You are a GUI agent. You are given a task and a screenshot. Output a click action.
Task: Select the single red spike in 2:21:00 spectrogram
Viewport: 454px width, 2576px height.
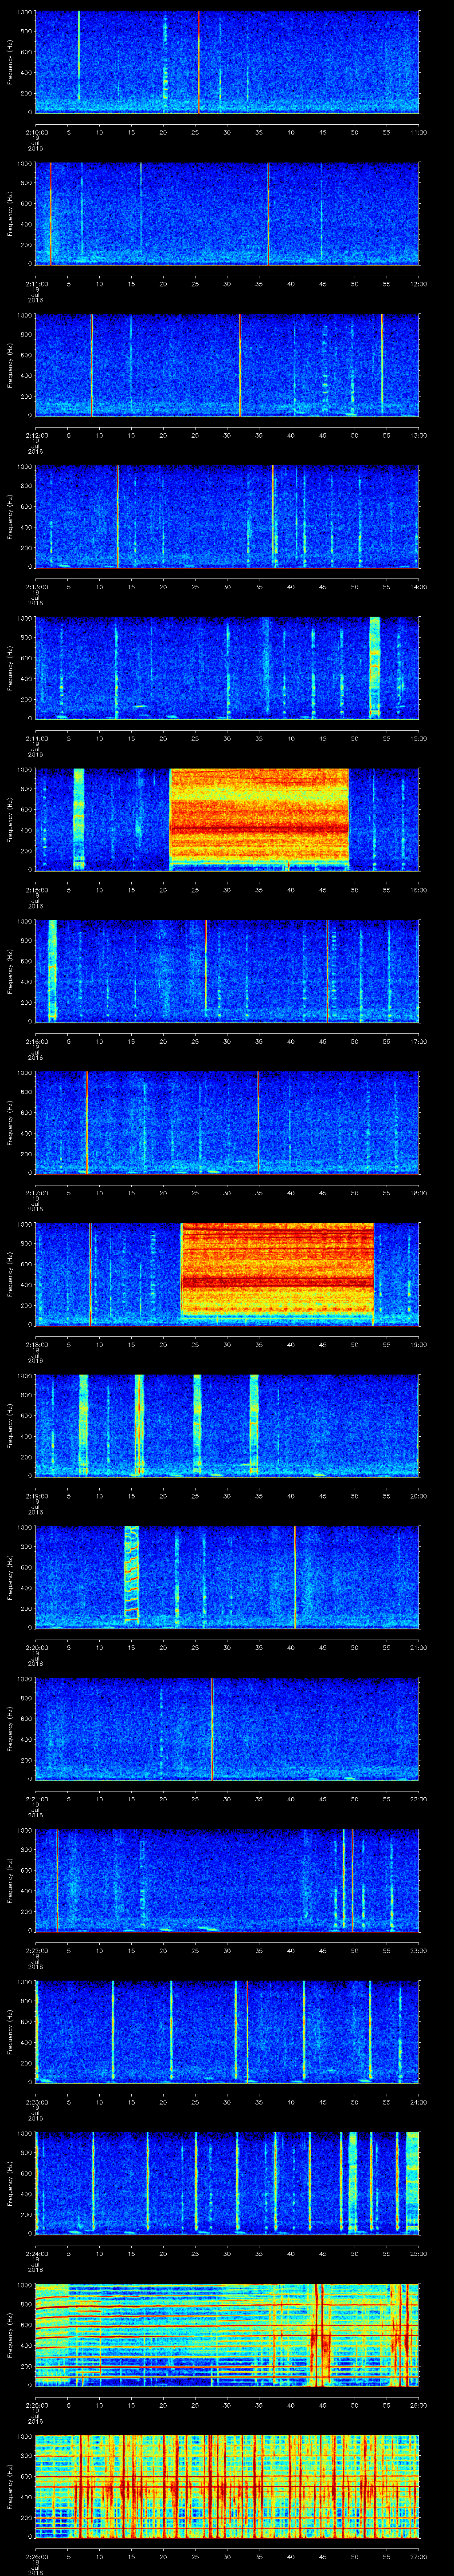(211, 1728)
